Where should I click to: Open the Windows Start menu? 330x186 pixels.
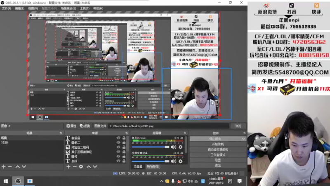pyautogui.click(x=6, y=181)
